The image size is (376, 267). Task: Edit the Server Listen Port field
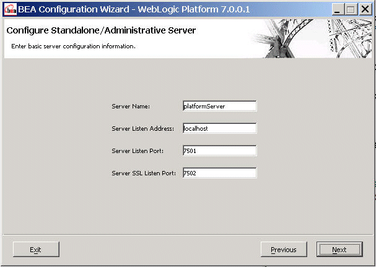click(219, 151)
